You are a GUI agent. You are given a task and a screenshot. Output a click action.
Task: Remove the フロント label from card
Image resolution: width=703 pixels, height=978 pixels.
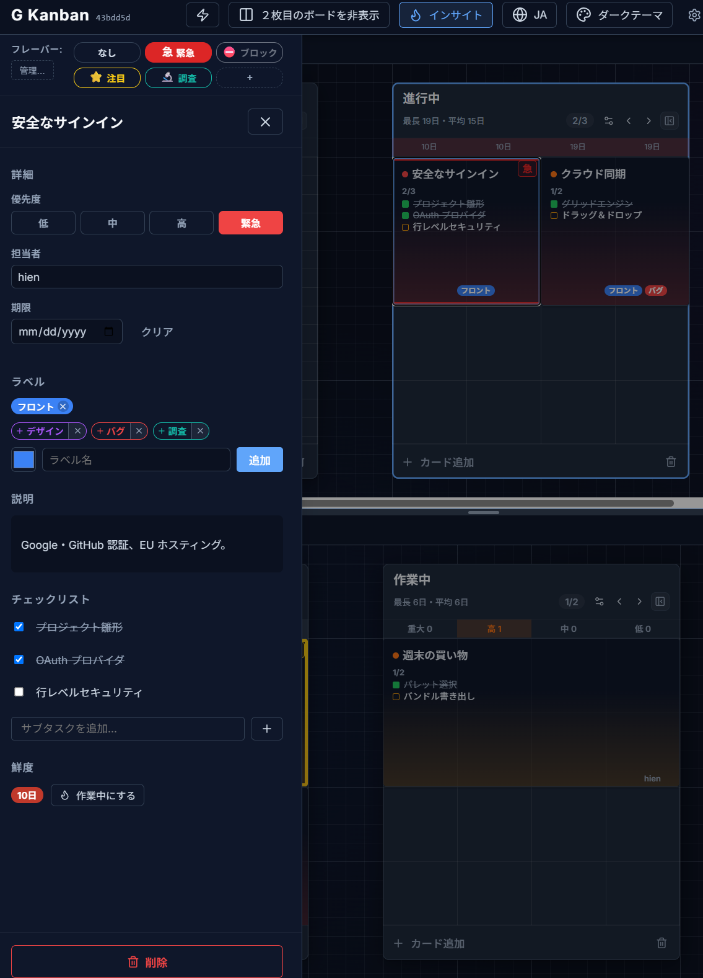tap(63, 406)
